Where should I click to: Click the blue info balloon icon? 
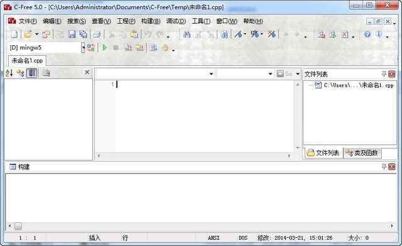coord(379,34)
